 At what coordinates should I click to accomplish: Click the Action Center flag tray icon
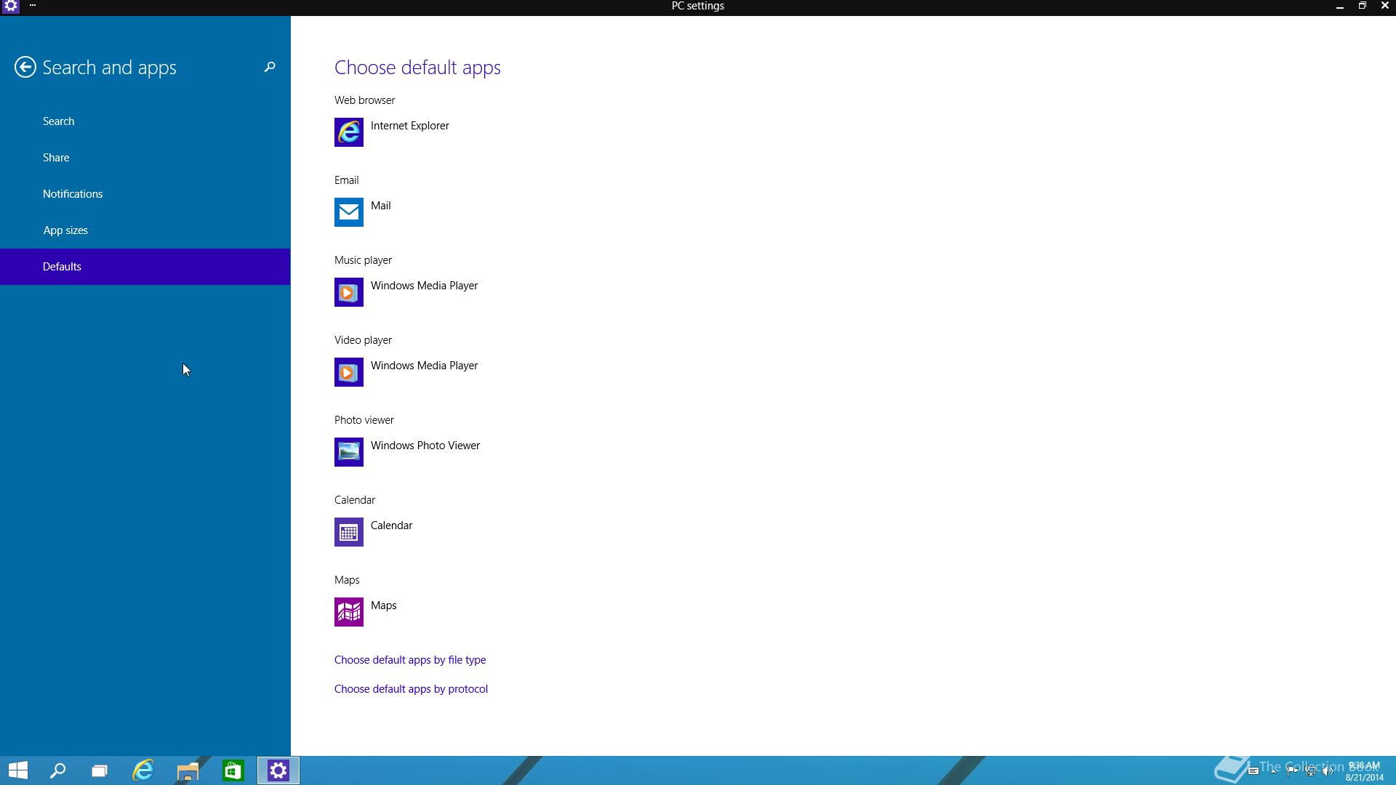click(1292, 770)
